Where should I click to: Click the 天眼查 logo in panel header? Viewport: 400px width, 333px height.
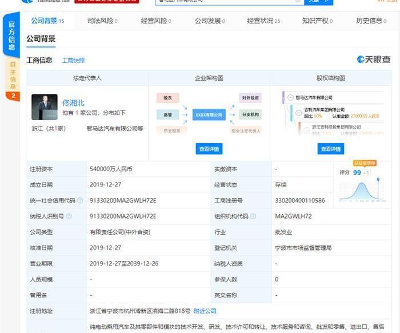374,60
